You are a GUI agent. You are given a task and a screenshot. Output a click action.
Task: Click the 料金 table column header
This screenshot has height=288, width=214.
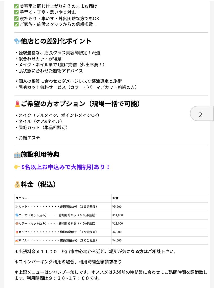coord(115,198)
